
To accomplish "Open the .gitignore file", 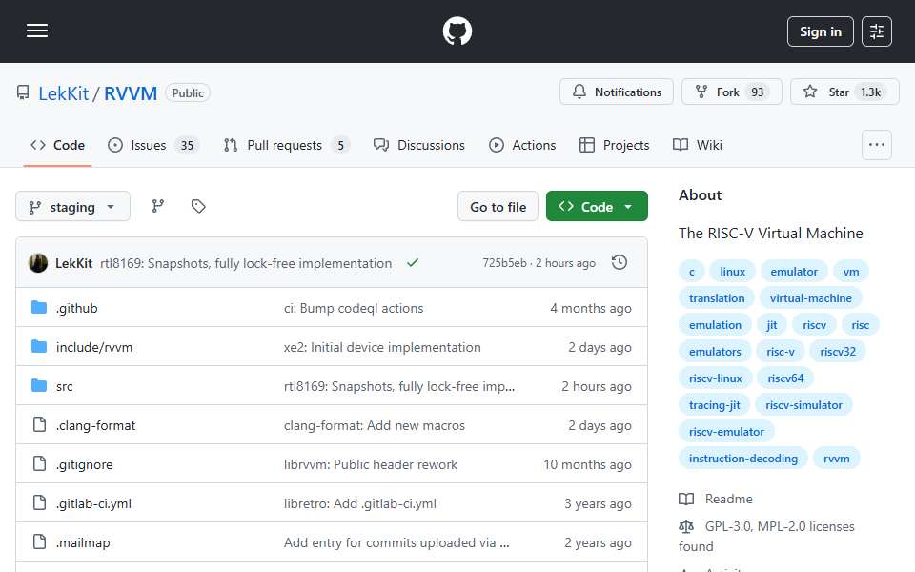I will 84,464.
